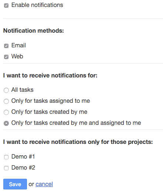This screenshot has height=192, width=163.
Task: Uncheck the Enable notifications checkbox
Action: point(6,6)
